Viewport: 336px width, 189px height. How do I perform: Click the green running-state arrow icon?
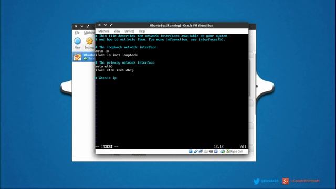tap(86, 58)
